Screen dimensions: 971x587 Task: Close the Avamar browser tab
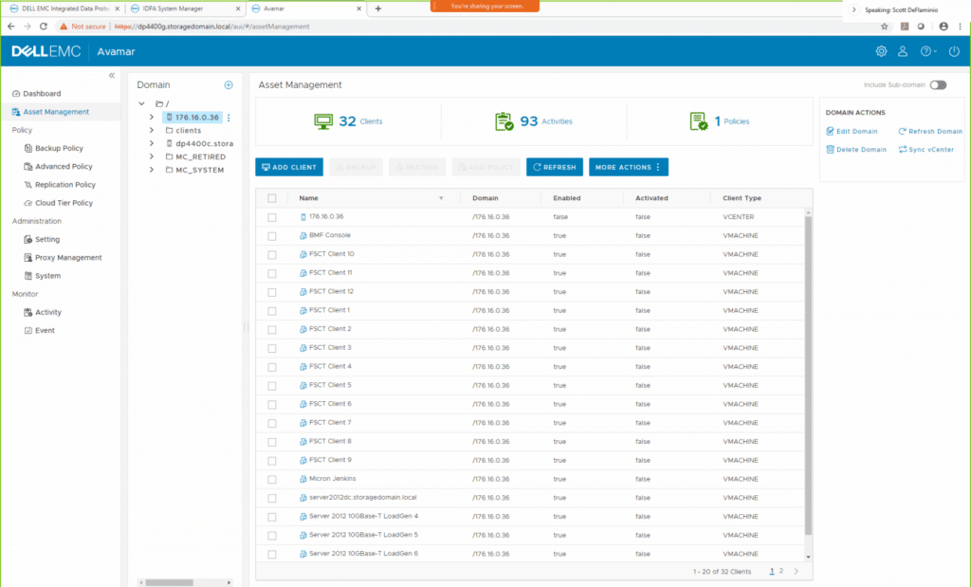(358, 9)
